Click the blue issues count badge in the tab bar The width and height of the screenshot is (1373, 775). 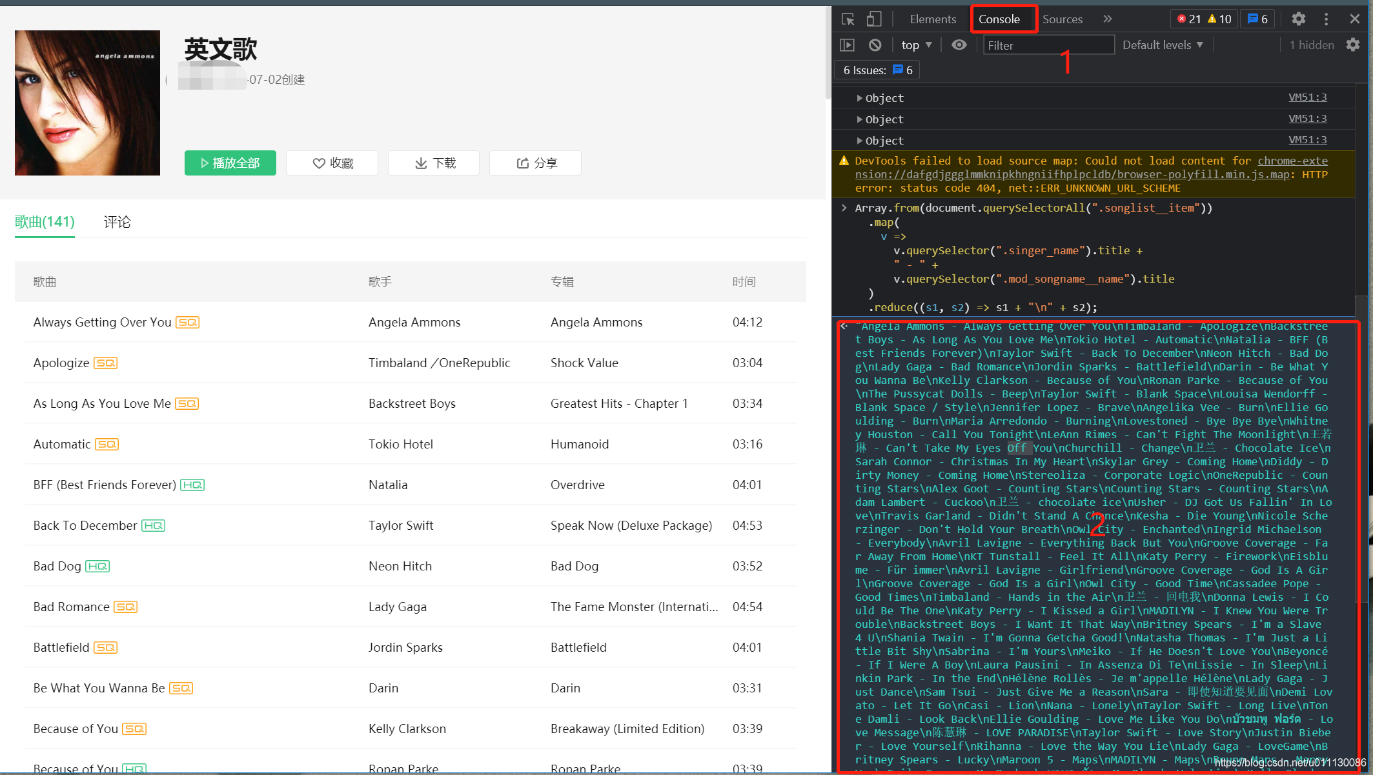(x=1257, y=19)
